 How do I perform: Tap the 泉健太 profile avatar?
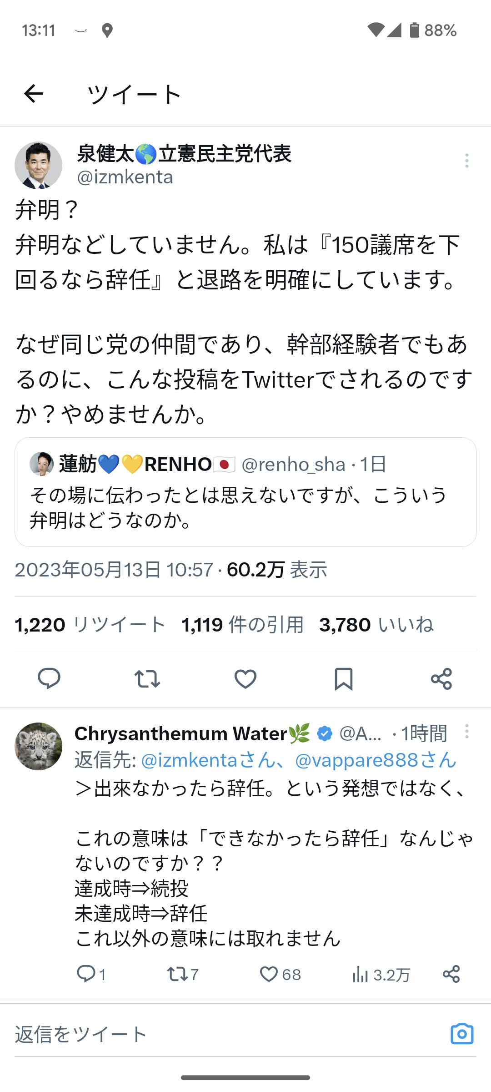point(39,165)
